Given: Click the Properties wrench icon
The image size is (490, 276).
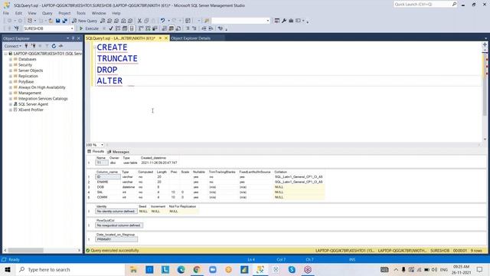Looking at the screenshot, I should pos(284,21).
